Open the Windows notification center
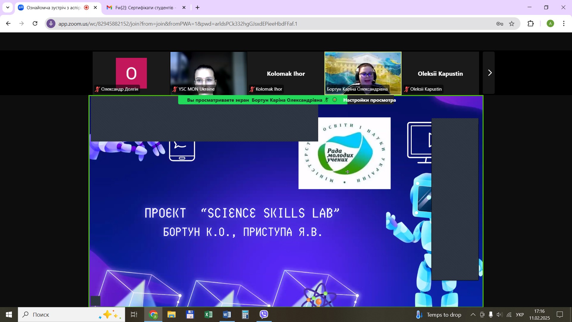 [x=560, y=315]
